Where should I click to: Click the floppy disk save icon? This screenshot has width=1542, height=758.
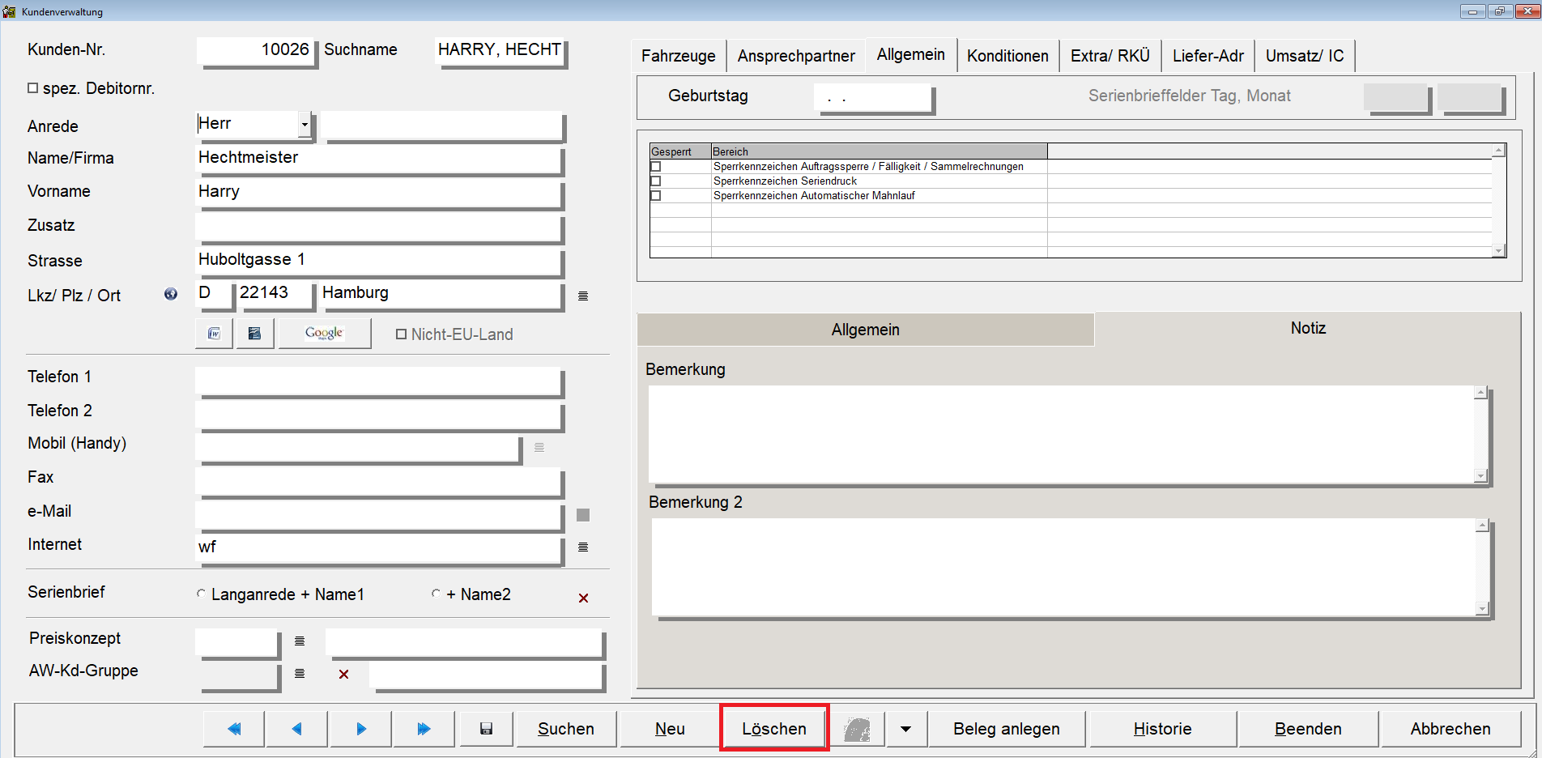pyautogui.click(x=486, y=729)
